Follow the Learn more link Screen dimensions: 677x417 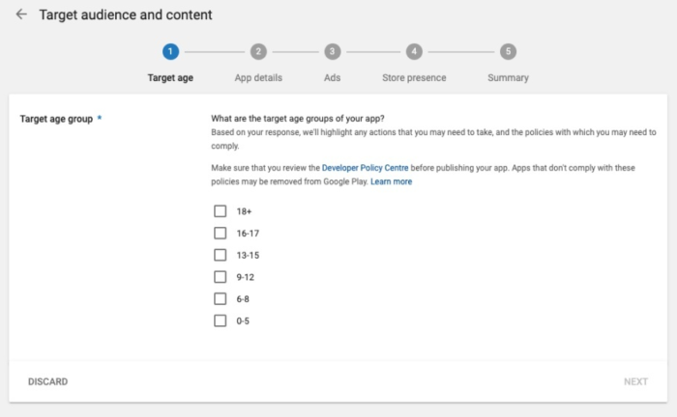click(x=391, y=181)
